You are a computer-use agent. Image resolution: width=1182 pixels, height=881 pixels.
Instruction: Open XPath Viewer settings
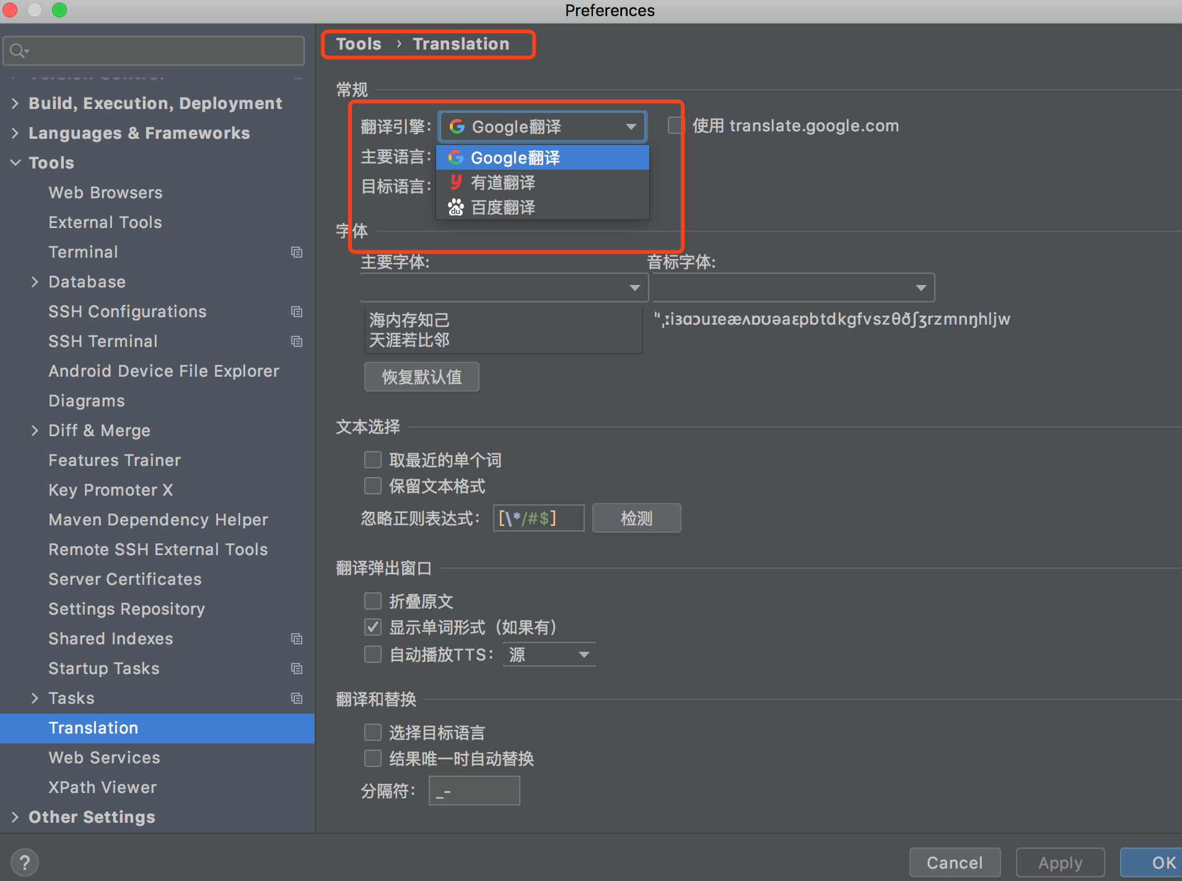point(103,787)
